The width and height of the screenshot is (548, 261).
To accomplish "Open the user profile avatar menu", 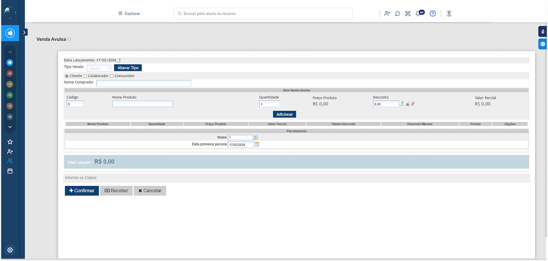I will tap(449, 14).
